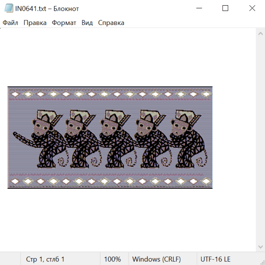This screenshot has height=265, width=265.
Task: Click the scrollbar up arrow
Action: [x=260, y=34]
